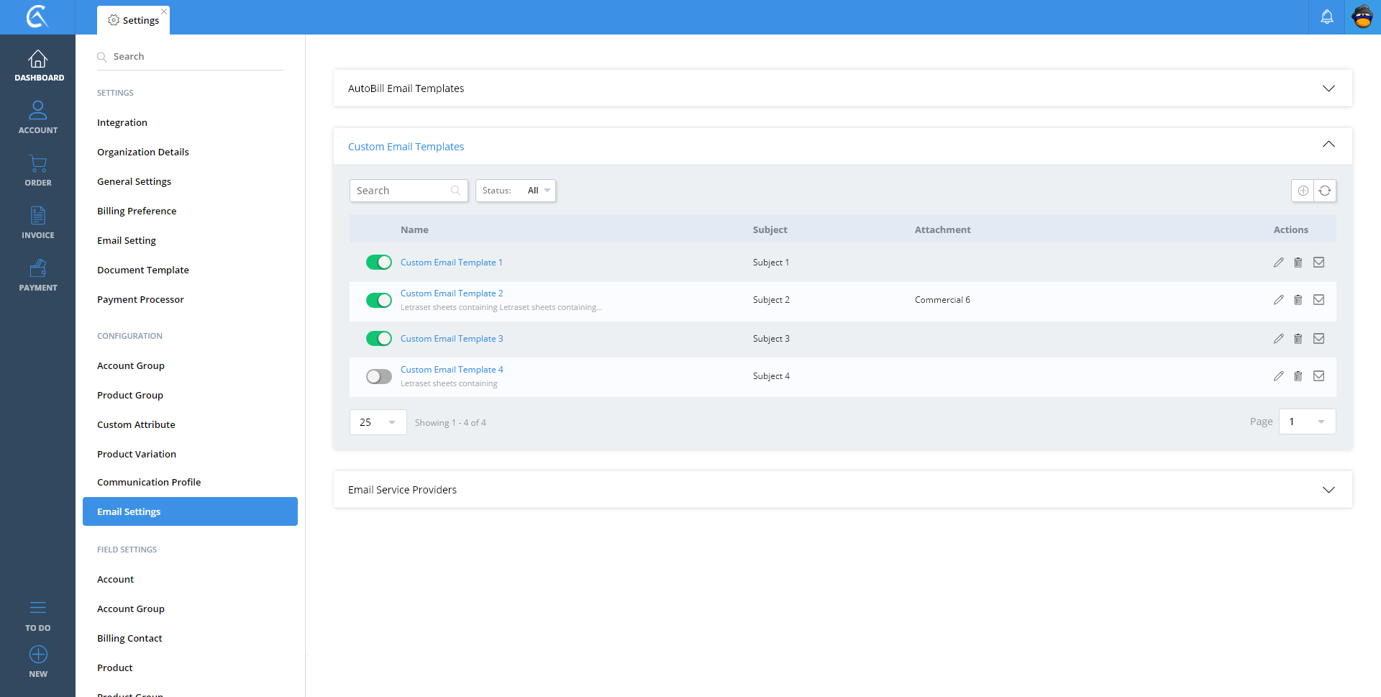Open user profile avatar

[x=1362, y=17]
